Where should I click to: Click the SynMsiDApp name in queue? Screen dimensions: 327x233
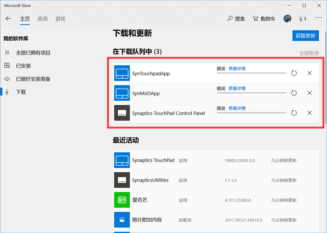pyautogui.click(x=146, y=93)
